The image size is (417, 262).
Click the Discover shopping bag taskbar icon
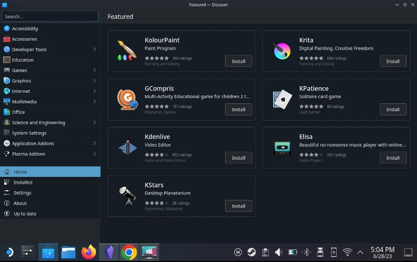point(48,252)
